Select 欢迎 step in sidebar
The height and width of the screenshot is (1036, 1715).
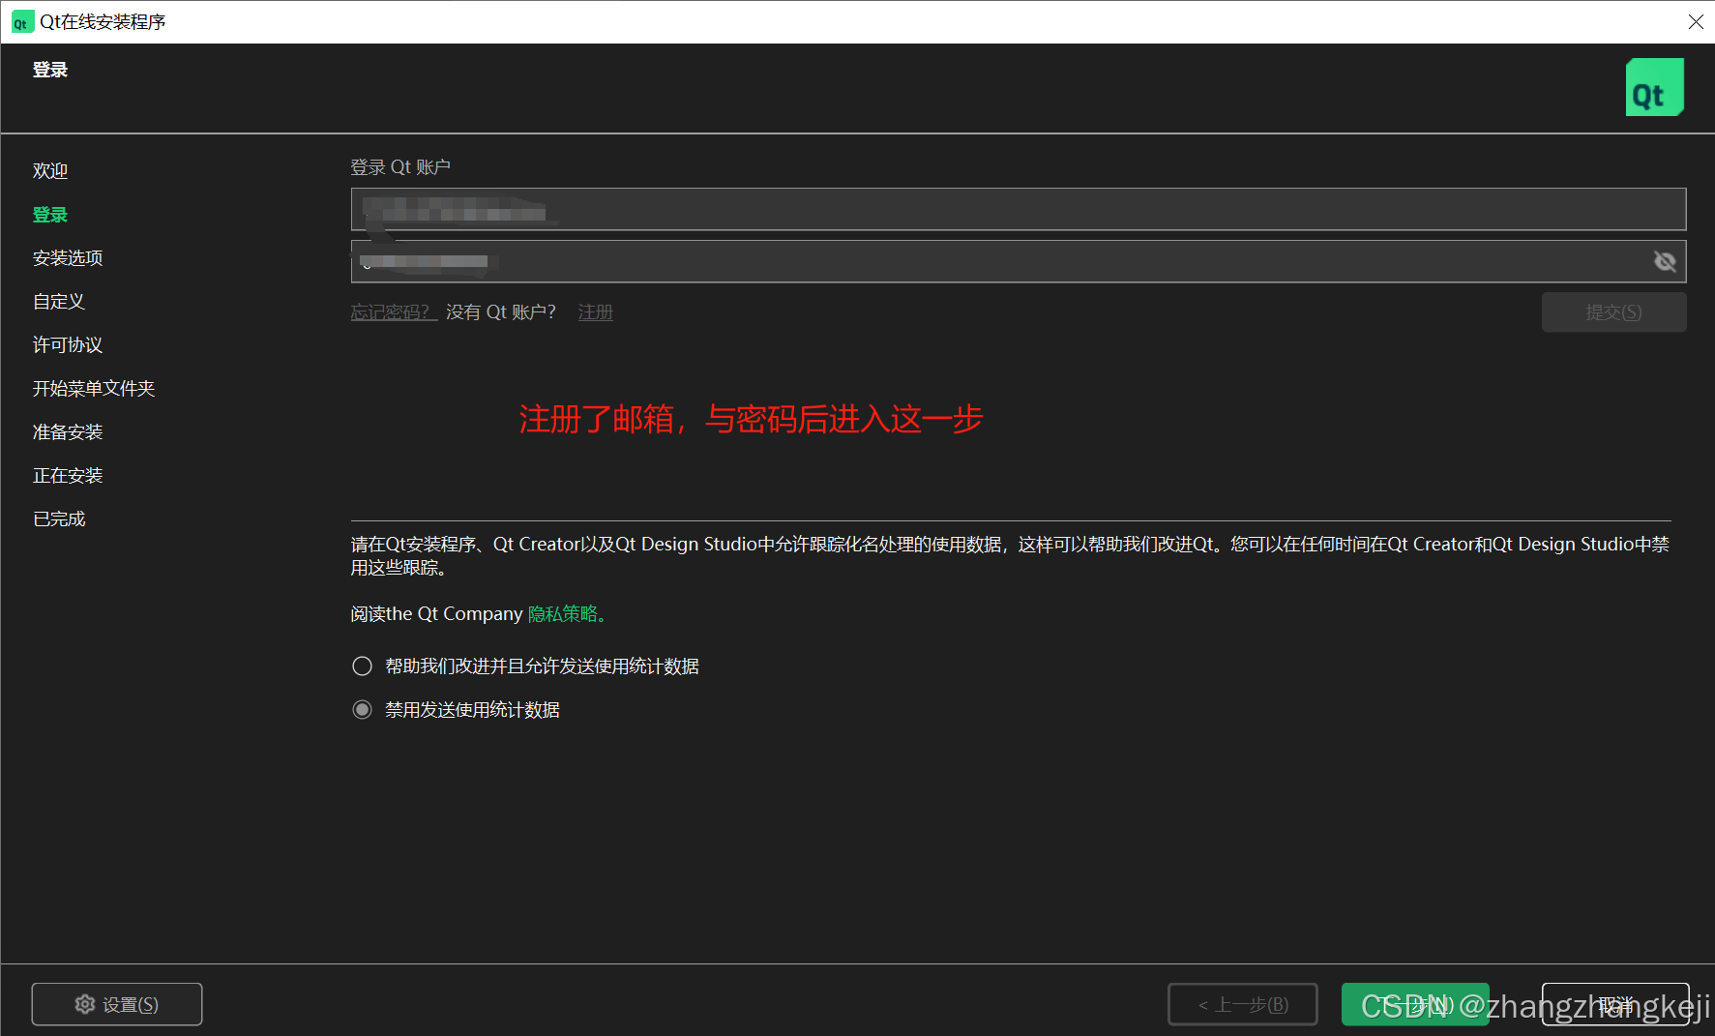point(50,171)
